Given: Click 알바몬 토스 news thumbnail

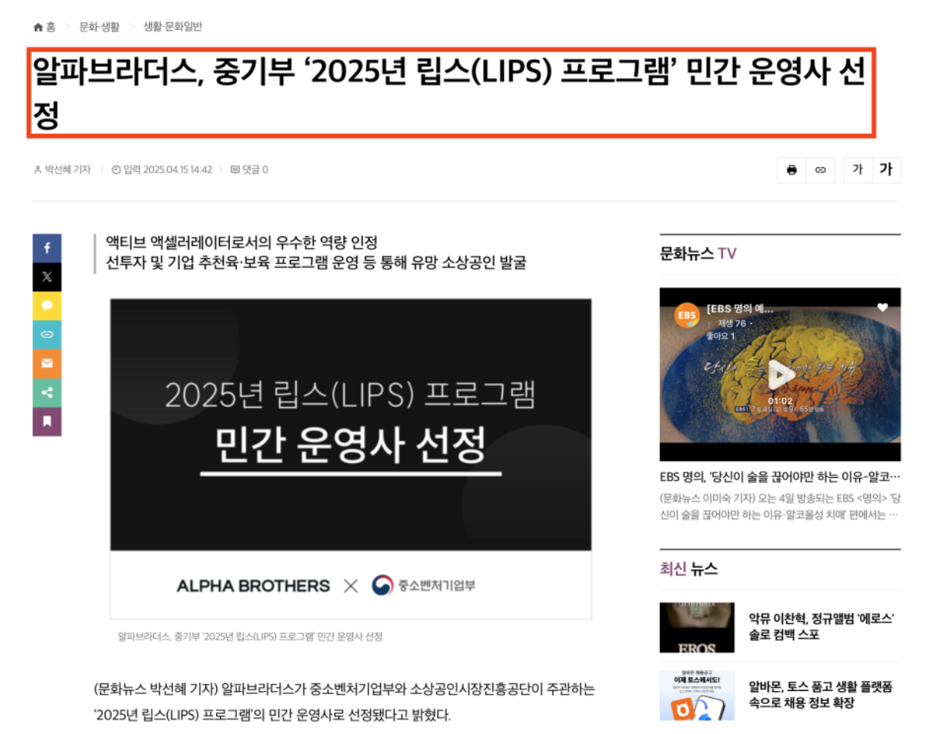Looking at the screenshot, I should pos(697,696).
